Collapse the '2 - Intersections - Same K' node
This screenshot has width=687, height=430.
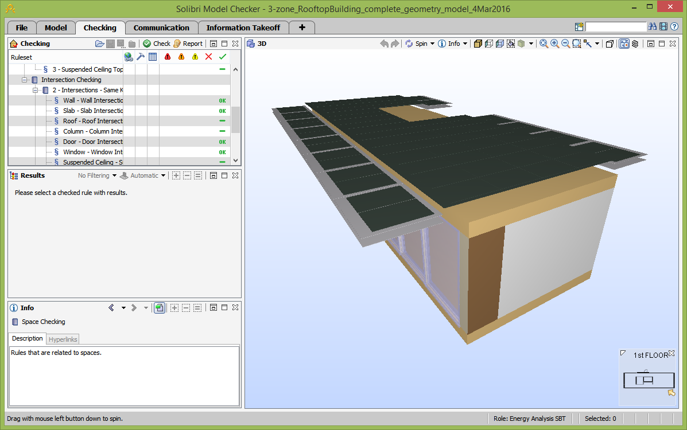(x=35, y=90)
